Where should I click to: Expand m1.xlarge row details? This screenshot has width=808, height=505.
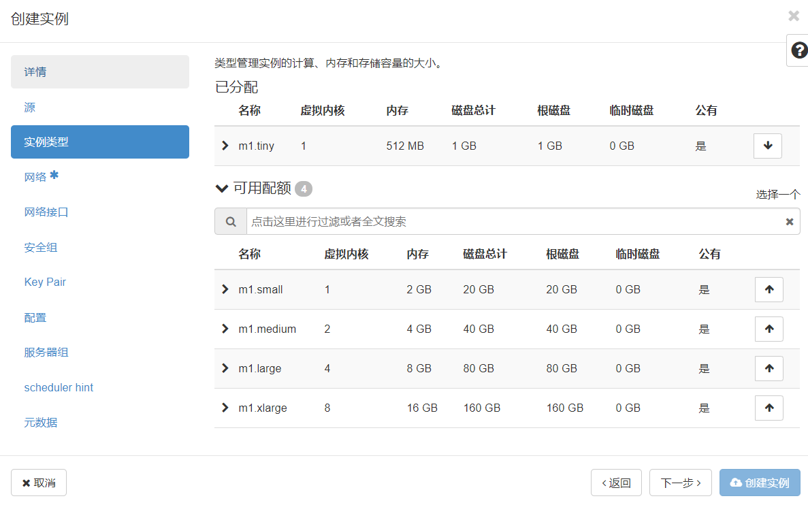click(225, 408)
